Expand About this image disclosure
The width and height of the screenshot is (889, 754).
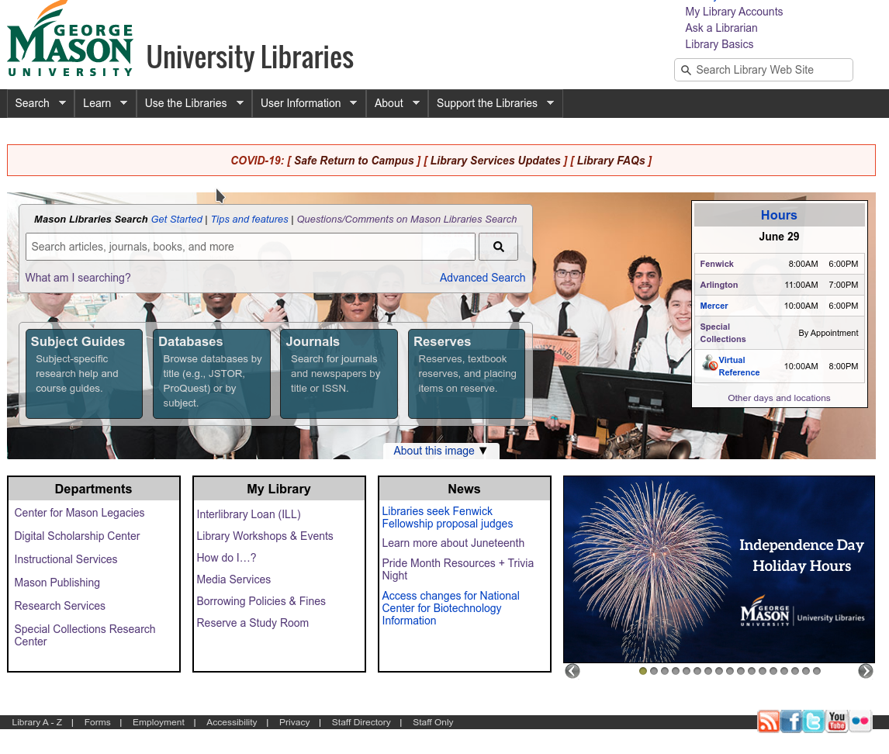coord(441,451)
